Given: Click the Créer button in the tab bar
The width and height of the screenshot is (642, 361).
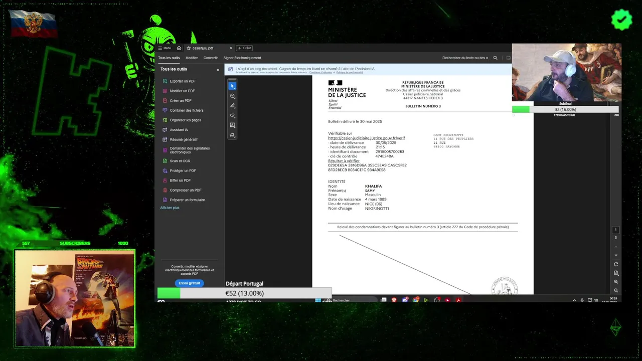Looking at the screenshot, I should point(245,48).
